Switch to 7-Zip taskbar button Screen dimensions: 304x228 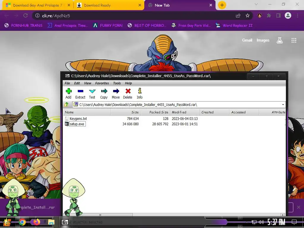pos(65,222)
